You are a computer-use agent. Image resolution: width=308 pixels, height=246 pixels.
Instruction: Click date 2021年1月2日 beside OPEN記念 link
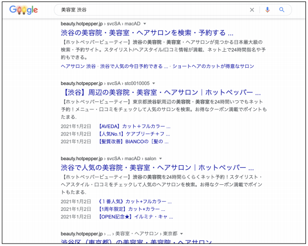(76, 217)
